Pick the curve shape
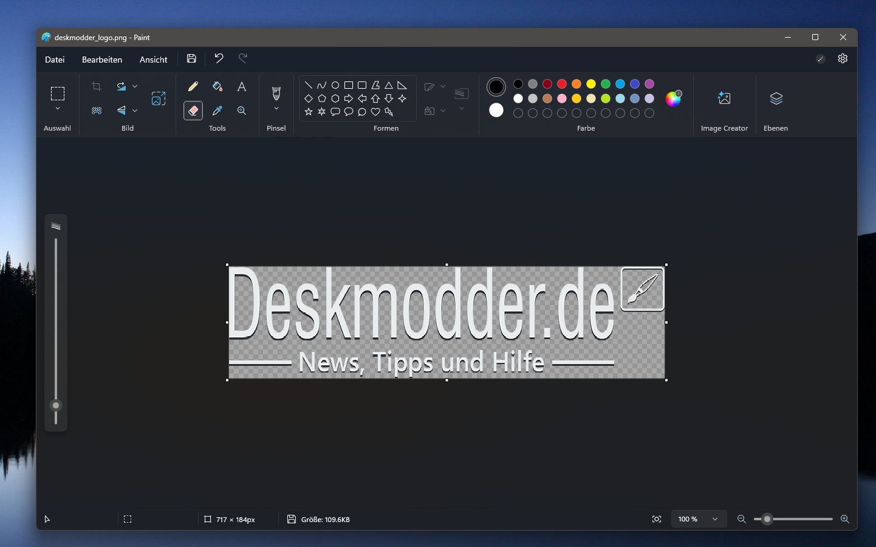Screen dimensions: 876x547 [322, 85]
